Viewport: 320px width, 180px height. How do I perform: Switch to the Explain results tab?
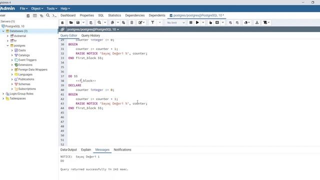coord(86,149)
